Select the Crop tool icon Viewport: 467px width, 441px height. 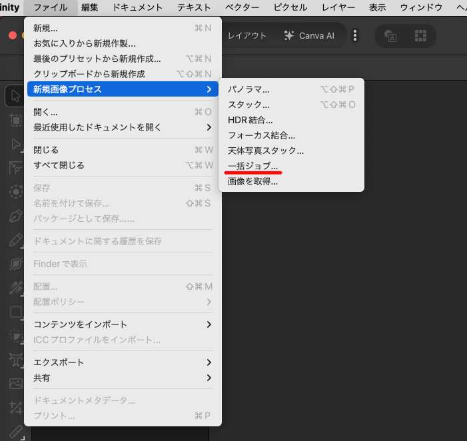pyautogui.click(x=15, y=408)
